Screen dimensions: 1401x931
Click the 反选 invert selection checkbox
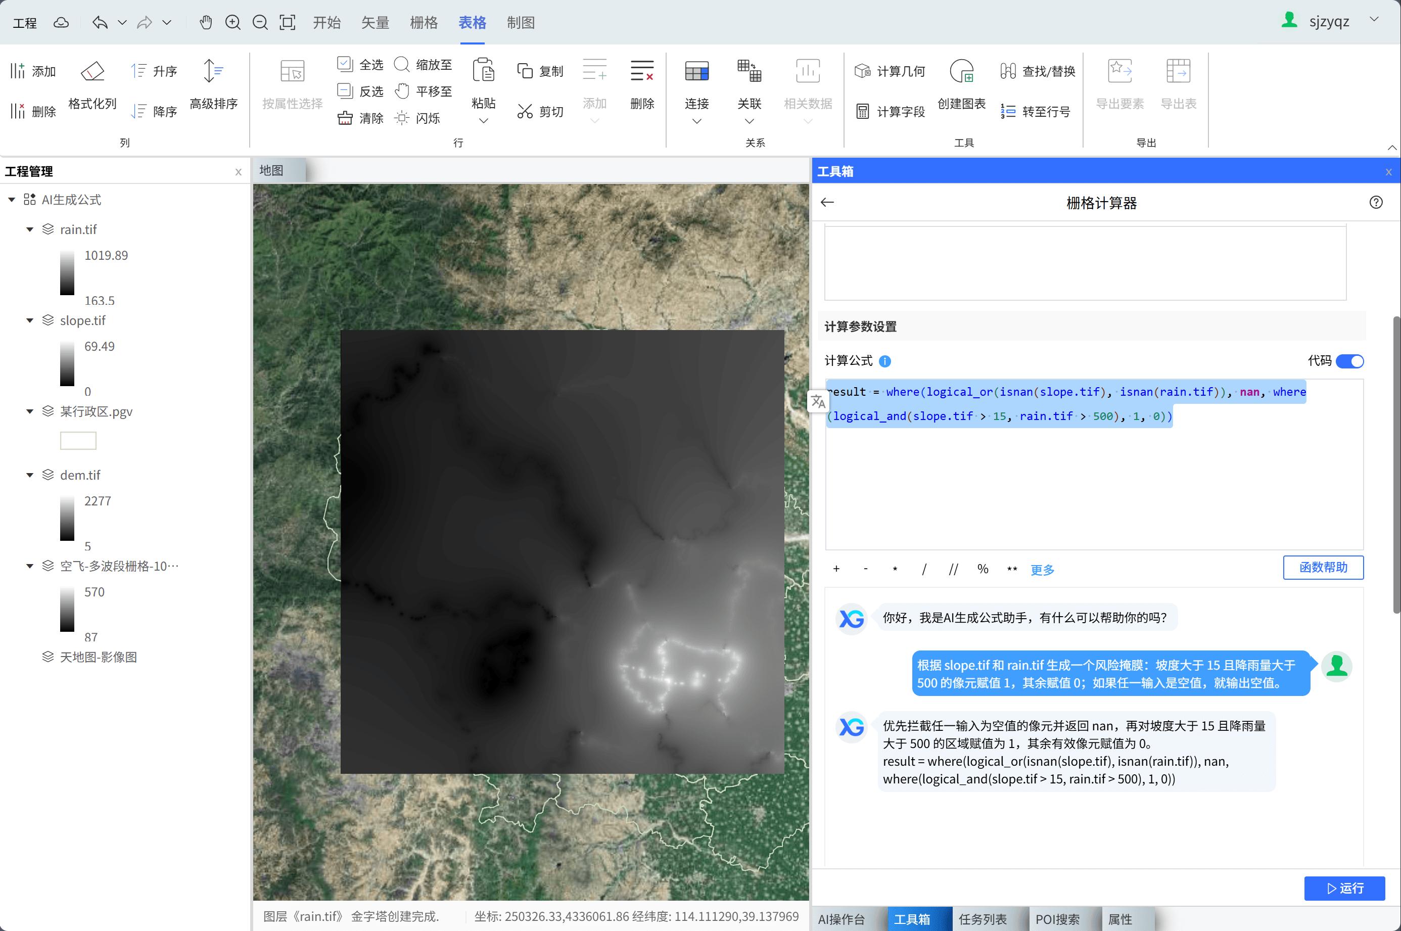pyautogui.click(x=344, y=91)
